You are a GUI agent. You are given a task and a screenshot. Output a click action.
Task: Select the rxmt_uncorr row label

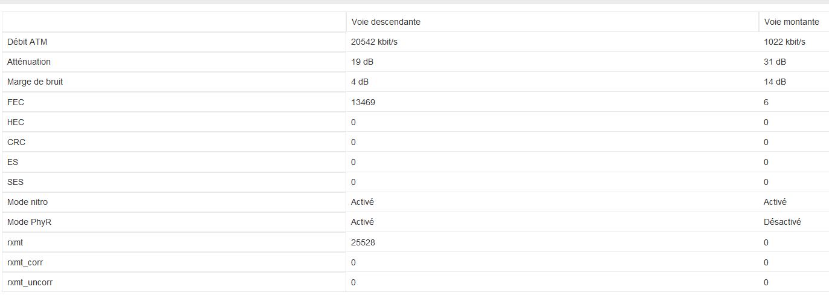pyautogui.click(x=29, y=282)
